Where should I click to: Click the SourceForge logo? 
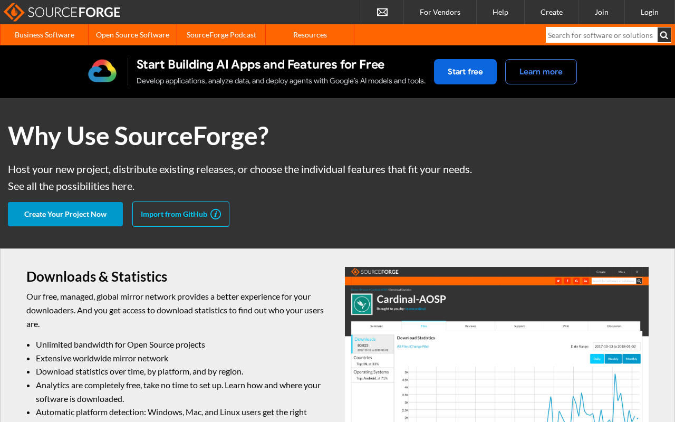tap(62, 12)
